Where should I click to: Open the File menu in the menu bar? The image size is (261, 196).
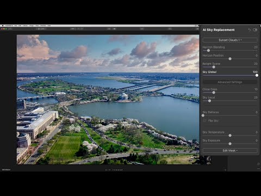coord(16,26)
